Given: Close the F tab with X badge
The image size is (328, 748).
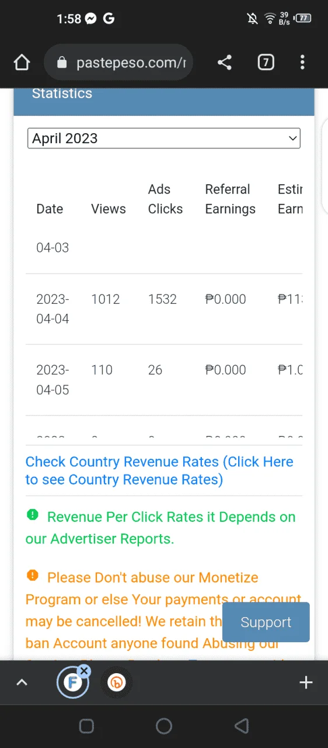Looking at the screenshot, I should click(85, 671).
